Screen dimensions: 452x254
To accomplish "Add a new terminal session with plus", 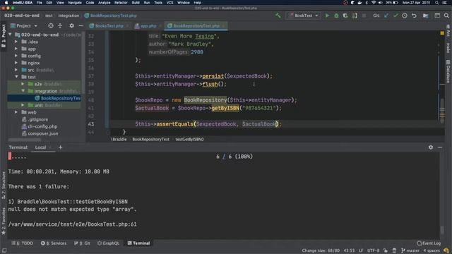I will (x=60, y=147).
